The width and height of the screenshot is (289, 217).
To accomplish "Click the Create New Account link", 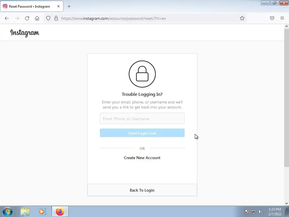I will click(x=142, y=158).
